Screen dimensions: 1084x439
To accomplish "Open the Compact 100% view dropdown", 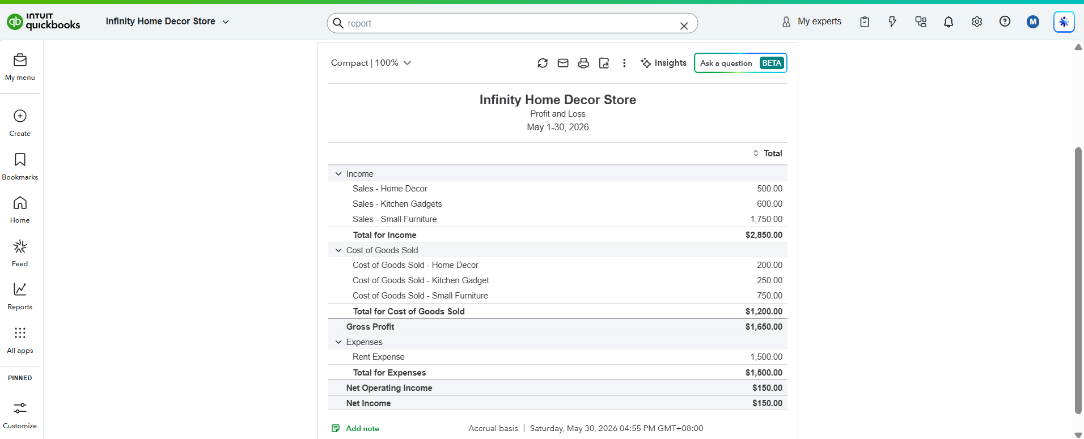I will pos(371,63).
